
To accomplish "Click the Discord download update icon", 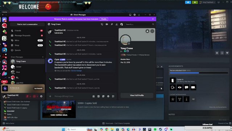I will 139,15.
